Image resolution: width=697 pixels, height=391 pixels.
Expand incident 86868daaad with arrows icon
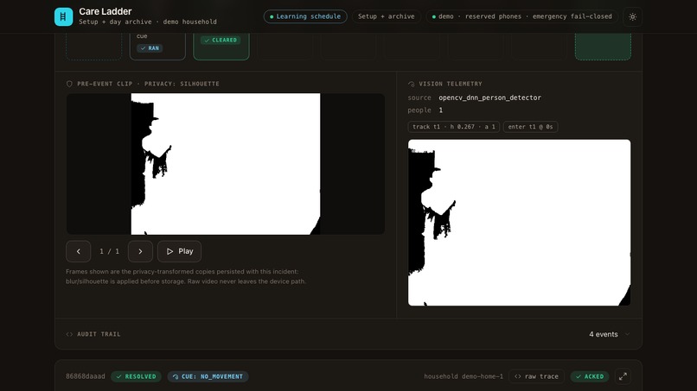tap(623, 376)
